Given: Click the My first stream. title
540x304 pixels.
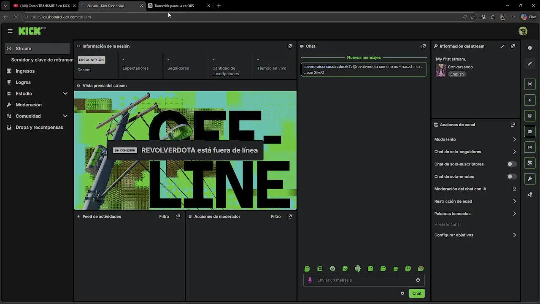Looking at the screenshot, I should [451, 59].
